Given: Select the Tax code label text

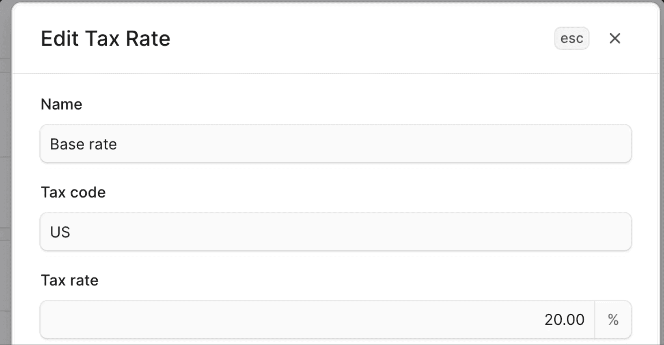Looking at the screenshot, I should 73,192.
